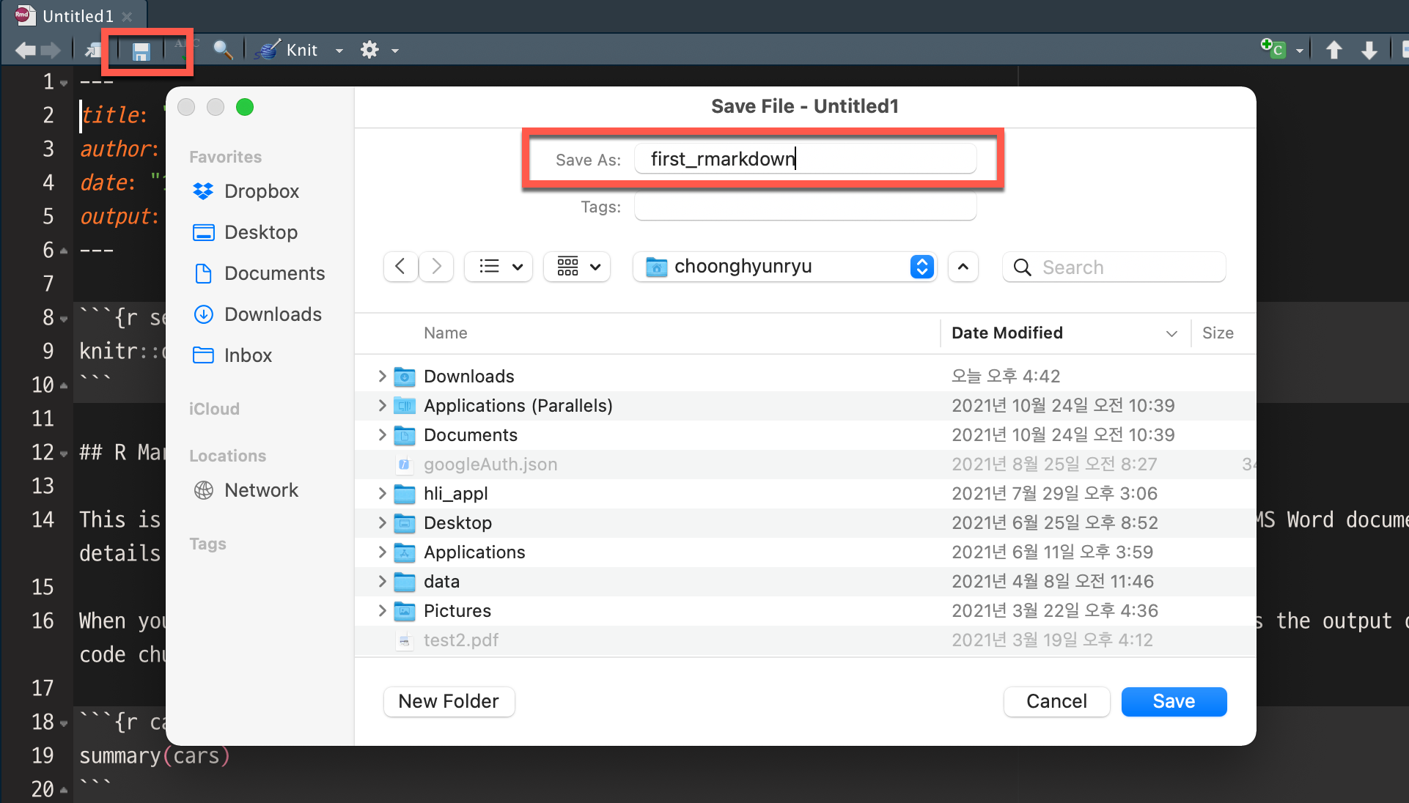Open the Insert chunk dropdown arrow
Screen dimensions: 1409x803
[x=1300, y=51]
